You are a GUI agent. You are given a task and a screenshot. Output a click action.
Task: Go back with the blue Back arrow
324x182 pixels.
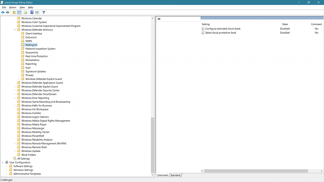[3, 13]
